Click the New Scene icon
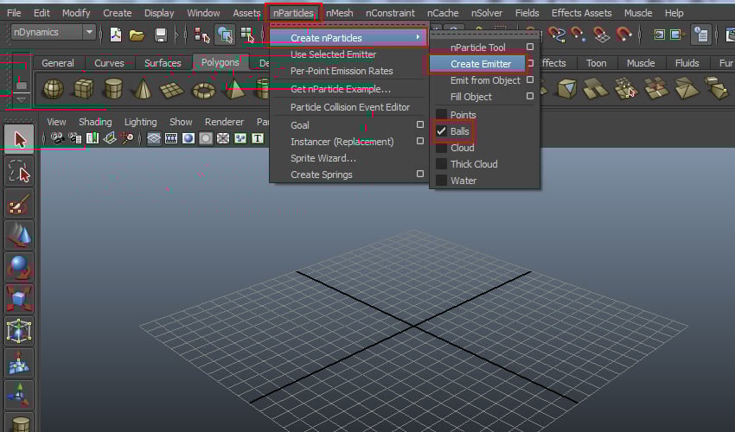Viewport: 735px width, 432px height. [x=115, y=35]
